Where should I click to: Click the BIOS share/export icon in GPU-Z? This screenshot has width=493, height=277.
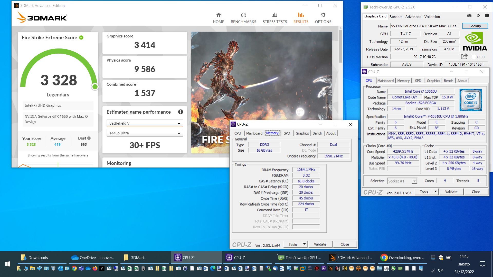click(x=464, y=56)
